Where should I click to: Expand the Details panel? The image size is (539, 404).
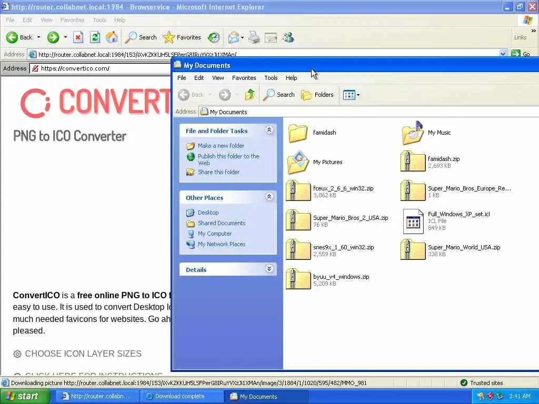click(269, 269)
